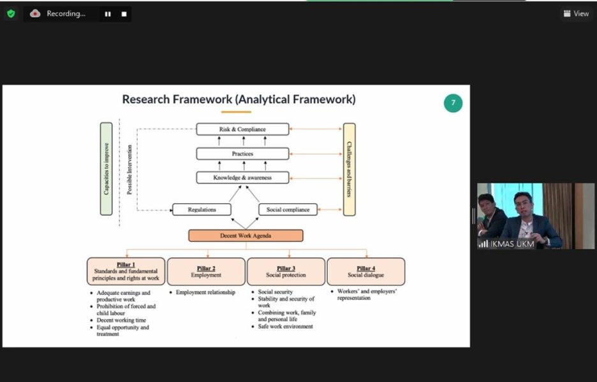
Task: Click the Capacities to improve vertical box
Action: [x=107, y=169]
